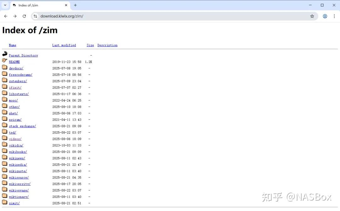
Task: Close the 'Index of /zim' tab
Action: [x=66, y=5]
